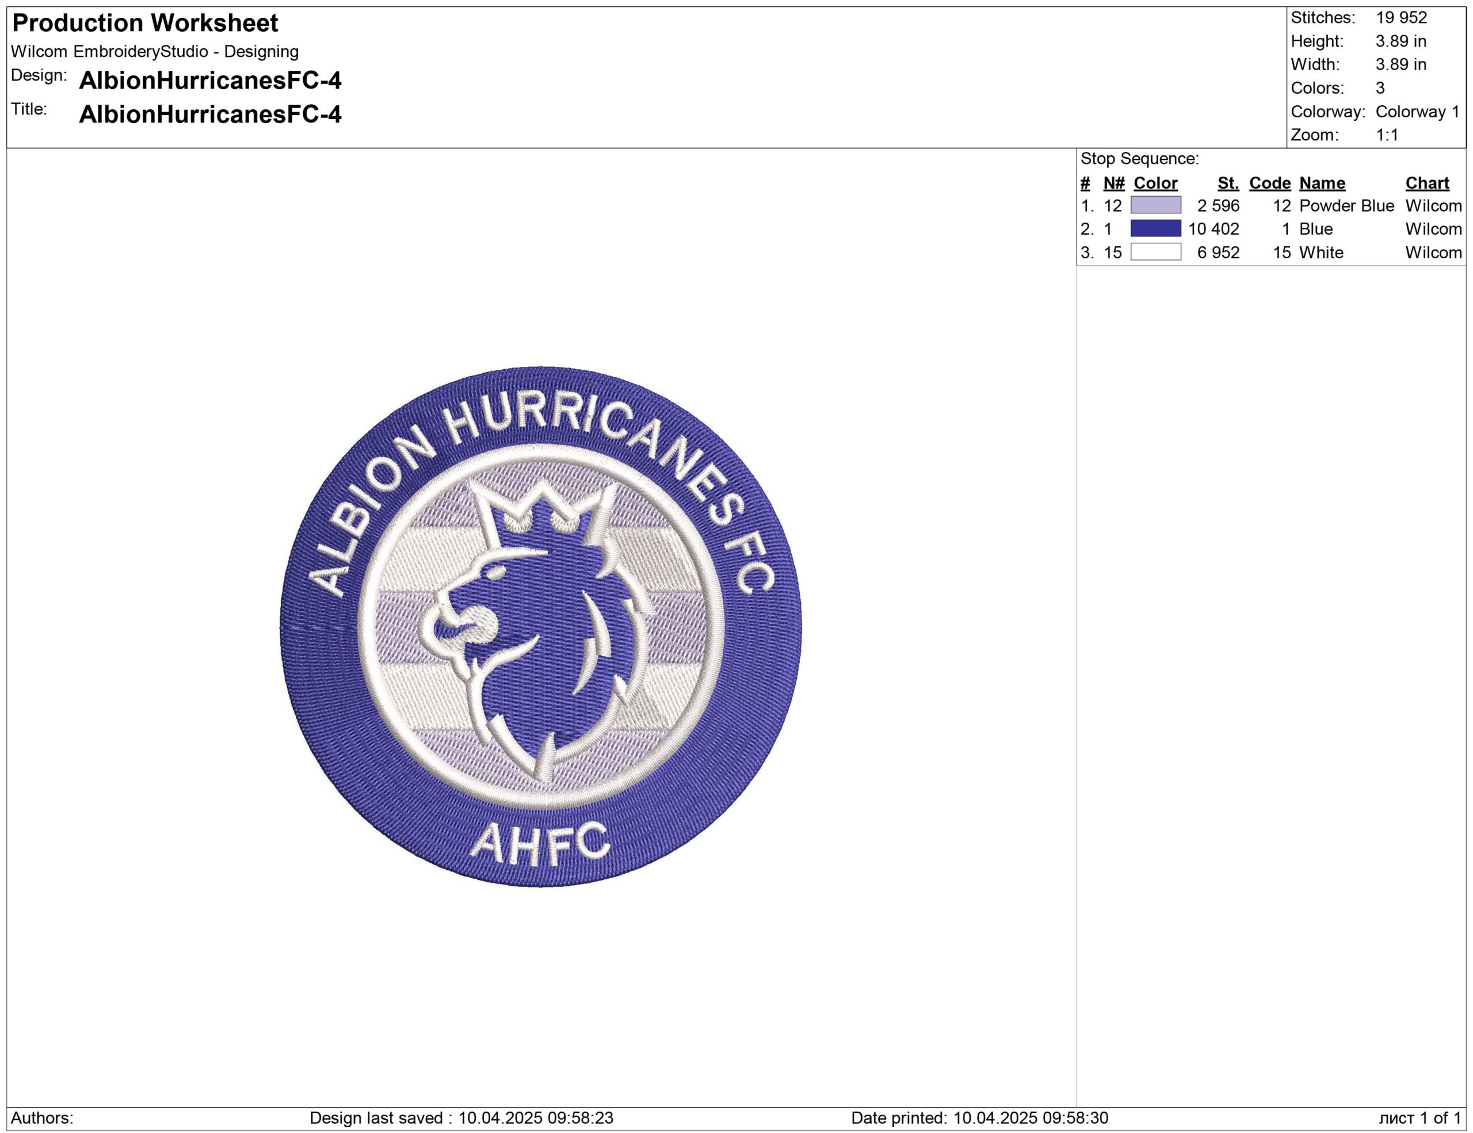Image resolution: width=1473 pixels, height=1133 pixels.
Task: Click the Design name AlbionHurricanesFC-4
Action: pos(210,81)
